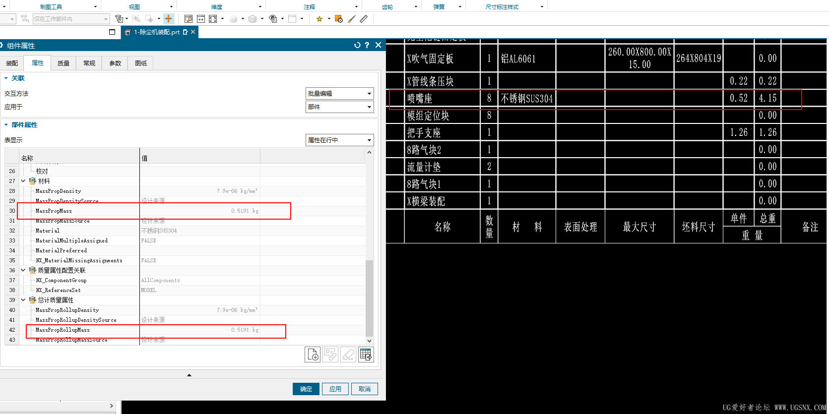Click the window layout square icon

(x=112, y=32)
